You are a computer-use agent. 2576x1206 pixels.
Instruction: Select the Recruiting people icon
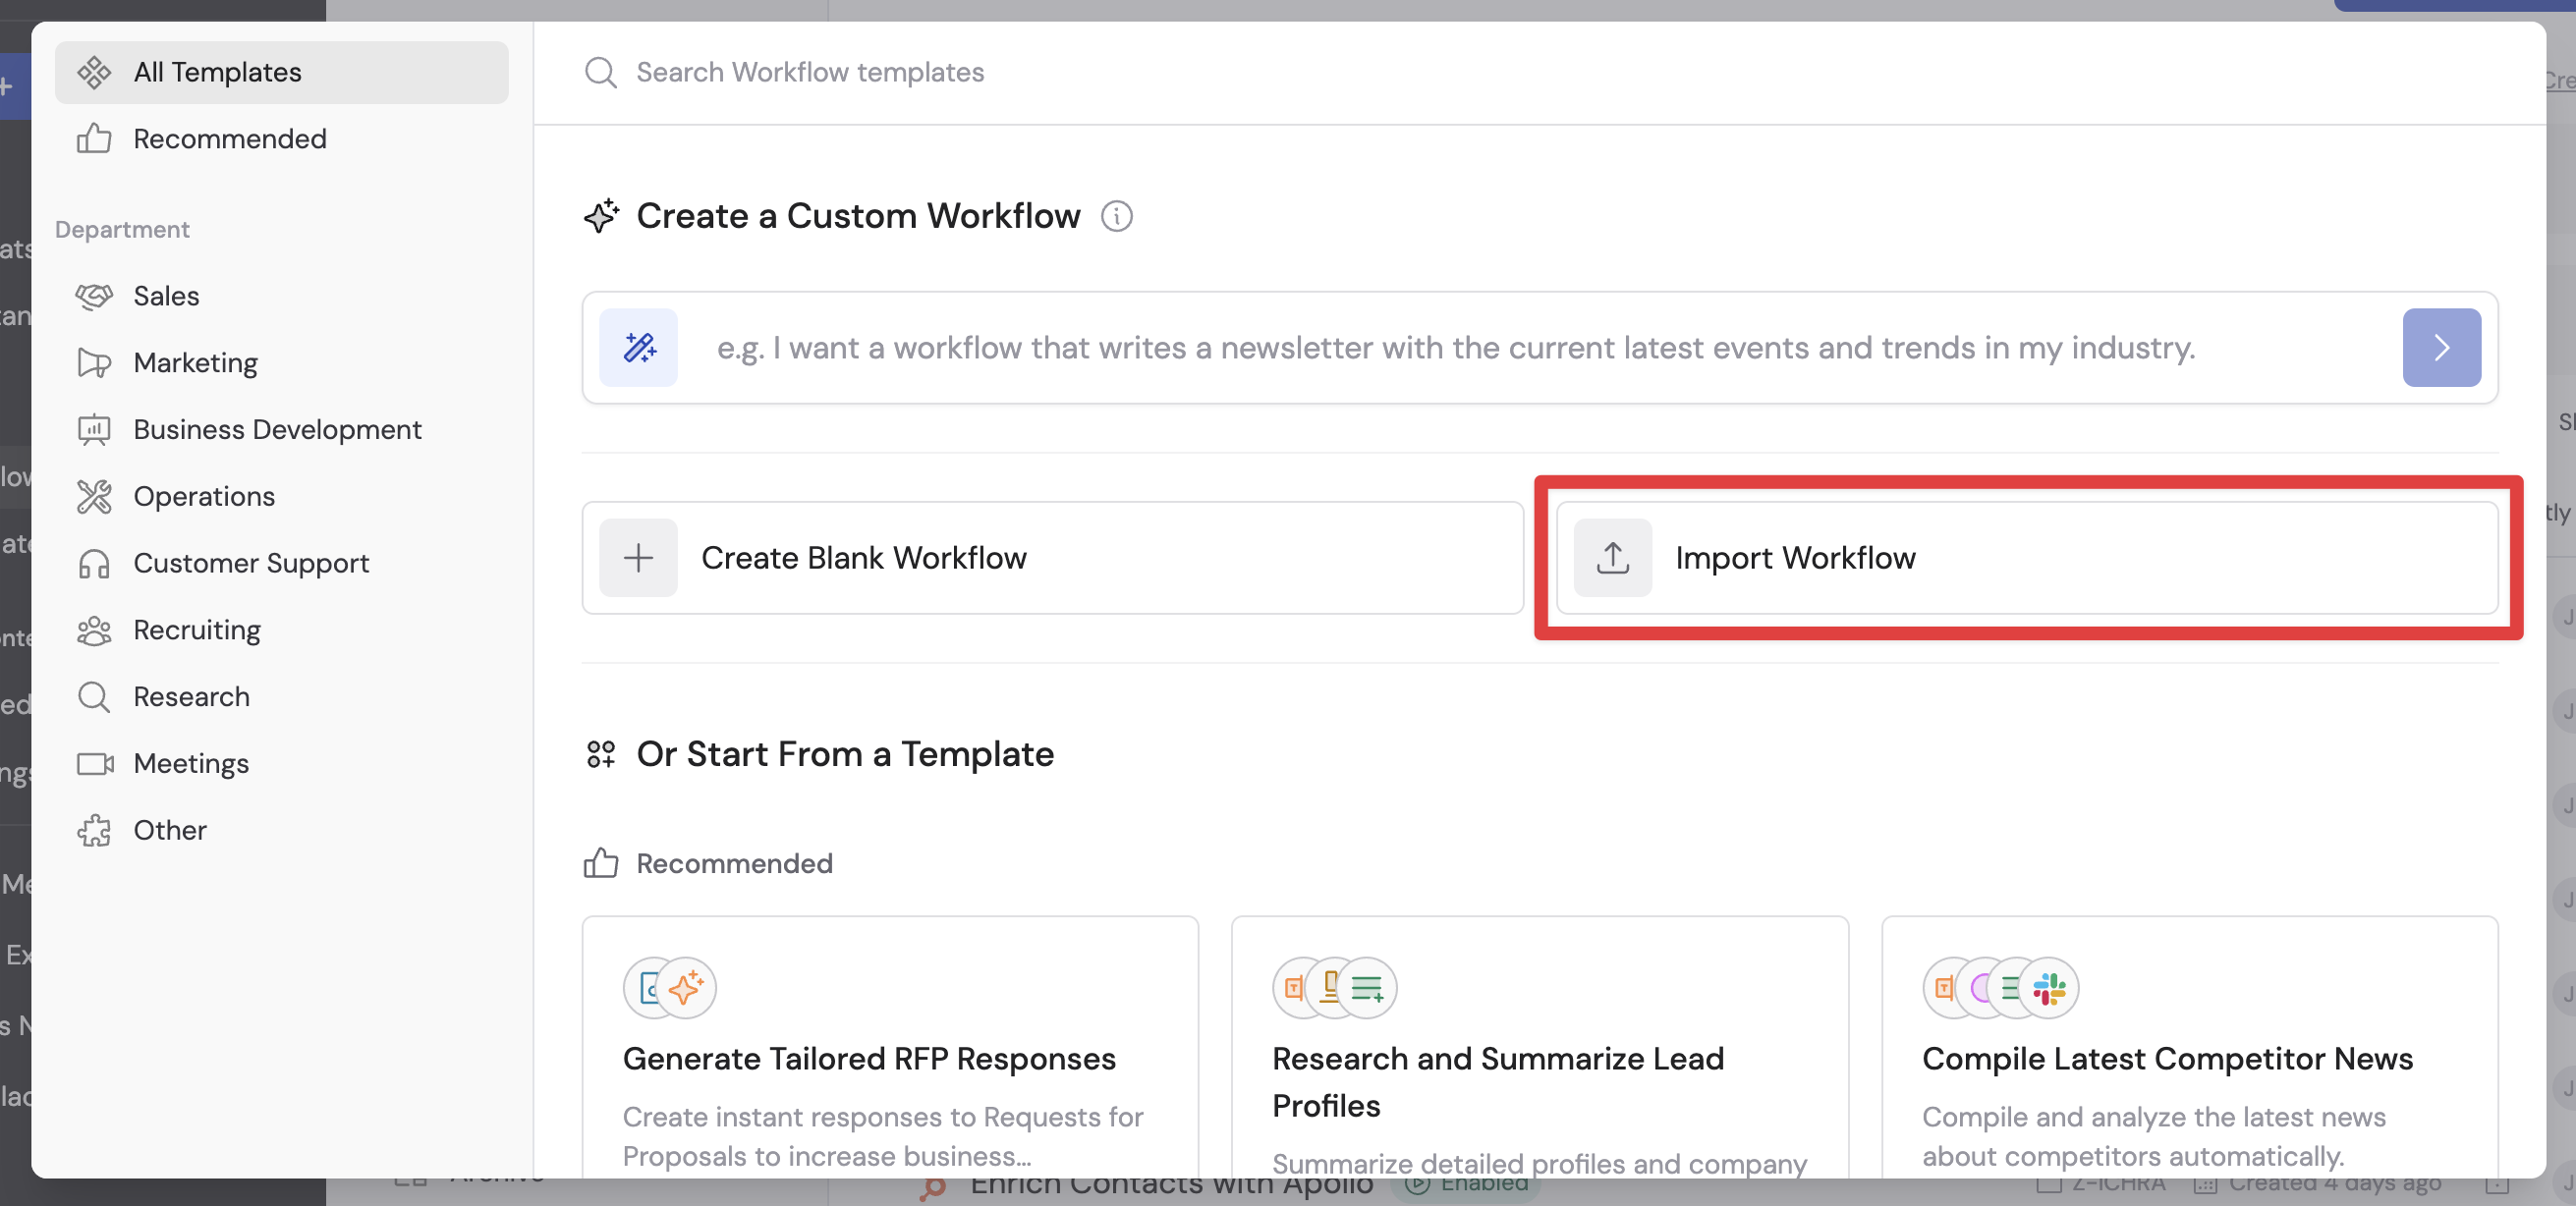[94, 630]
